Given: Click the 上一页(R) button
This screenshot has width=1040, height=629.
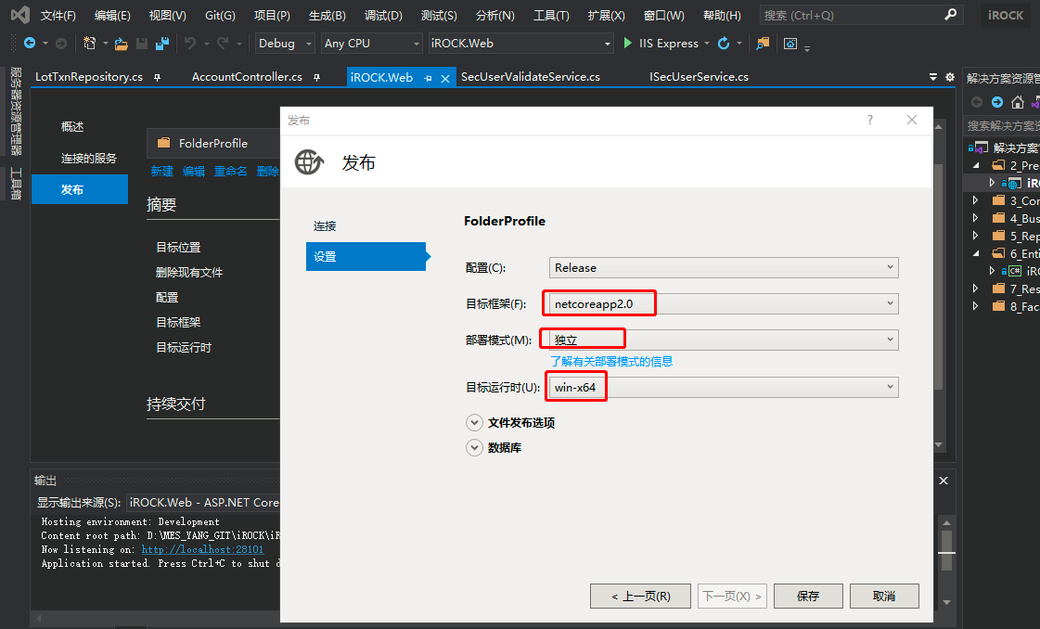Looking at the screenshot, I should 641,596.
